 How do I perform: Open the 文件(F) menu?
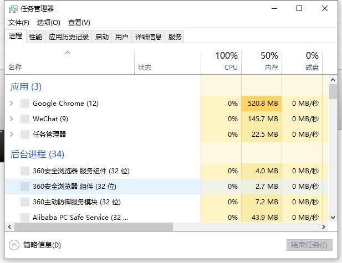[x=19, y=23]
